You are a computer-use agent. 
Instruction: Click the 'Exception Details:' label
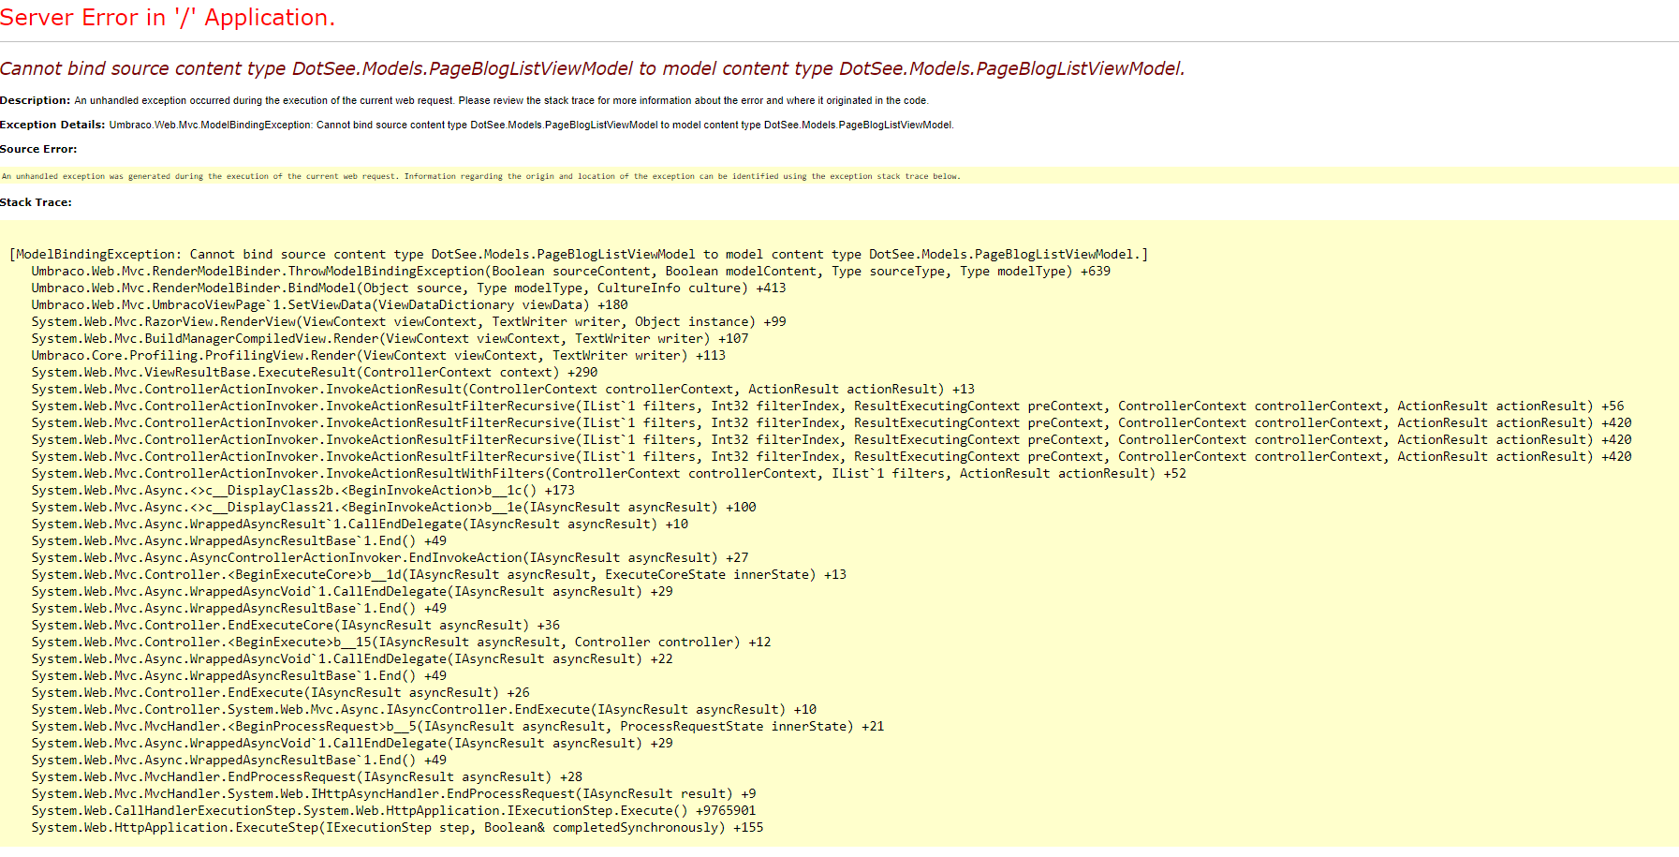click(x=52, y=125)
